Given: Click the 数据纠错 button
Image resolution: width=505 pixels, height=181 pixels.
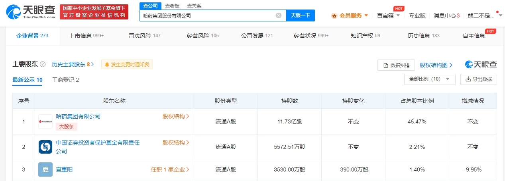Looking at the screenshot, I should pyautogui.click(x=396, y=65).
